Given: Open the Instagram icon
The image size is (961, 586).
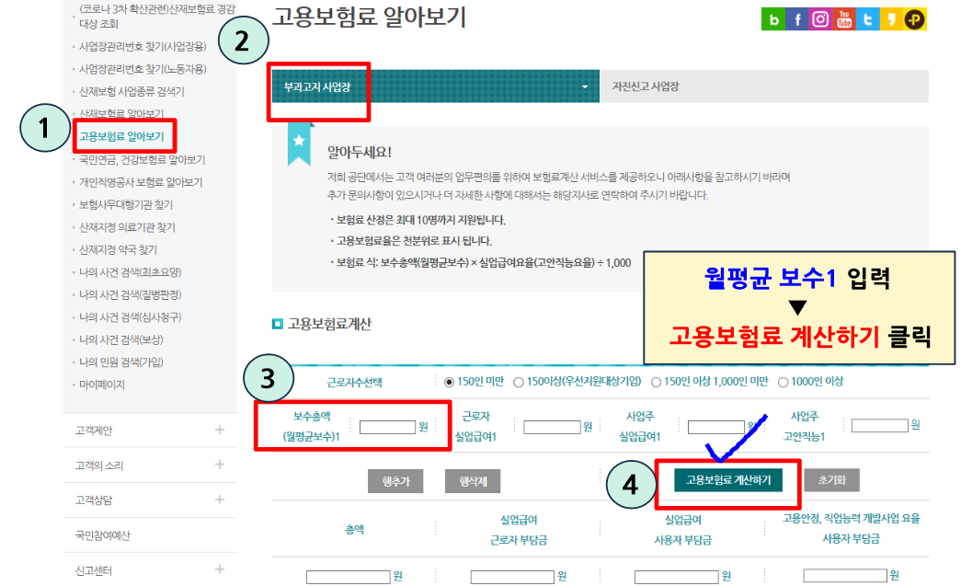Looking at the screenshot, I should [820, 19].
